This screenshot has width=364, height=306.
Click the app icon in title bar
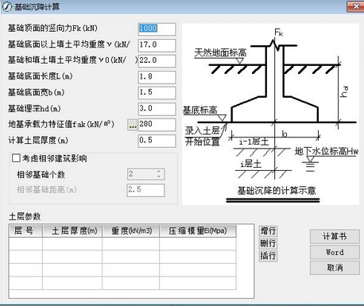[7, 7]
